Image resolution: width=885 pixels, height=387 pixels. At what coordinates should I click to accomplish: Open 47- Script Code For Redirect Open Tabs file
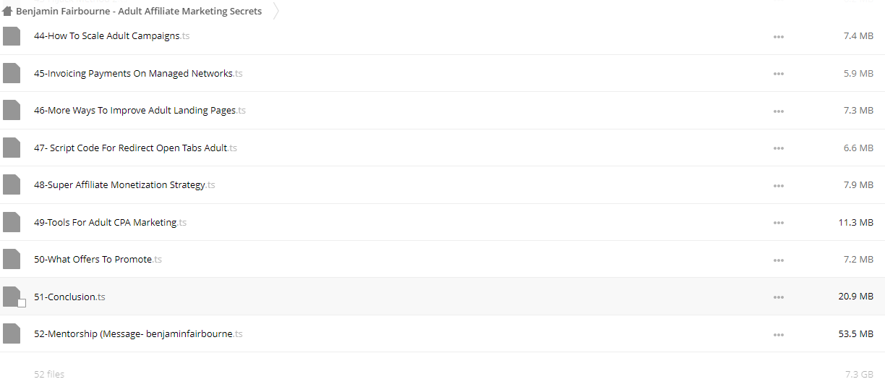click(135, 148)
